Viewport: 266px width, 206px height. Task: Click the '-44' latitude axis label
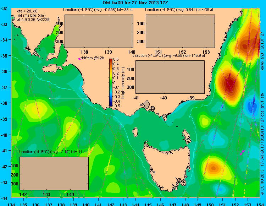click(4, 198)
